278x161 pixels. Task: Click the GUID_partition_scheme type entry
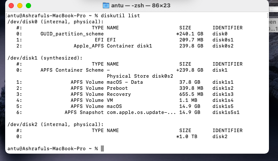click(72, 34)
